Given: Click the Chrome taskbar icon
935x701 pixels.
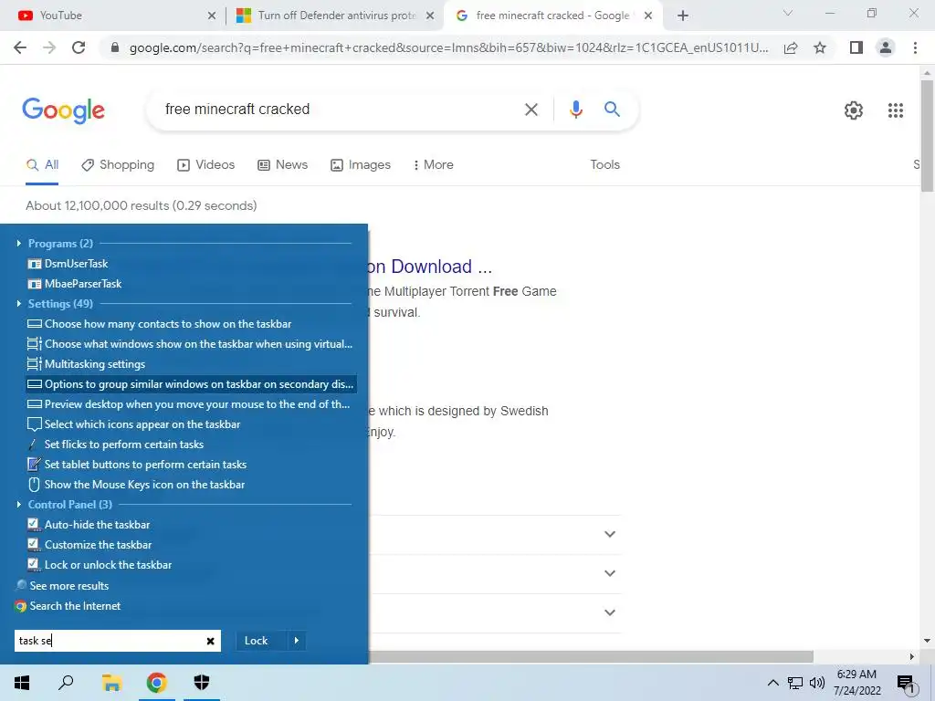Looking at the screenshot, I should pos(156,683).
